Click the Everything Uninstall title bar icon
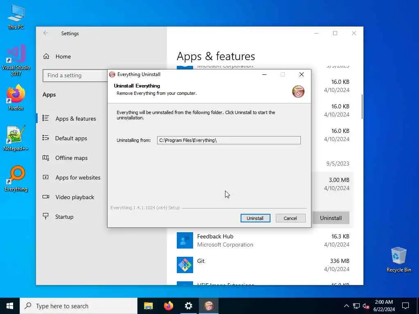The height and width of the screenshot is (314, 419). (x=112, y=74)
